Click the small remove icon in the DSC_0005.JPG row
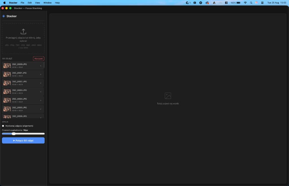This screenshot has height=186, width=289. 41,109
